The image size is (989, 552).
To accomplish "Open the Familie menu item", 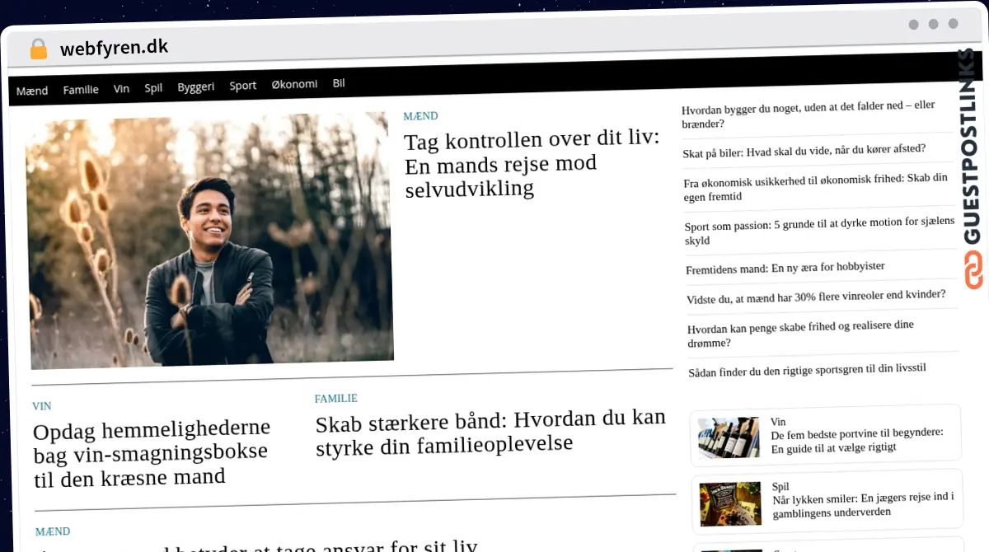I will coord(81,90).
